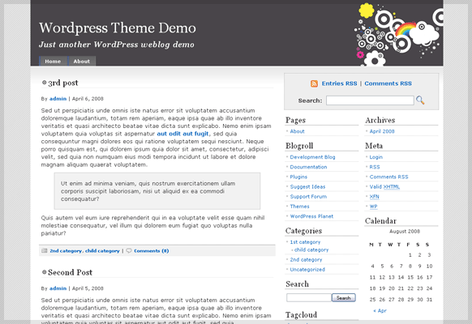Screen dimensions: 472x324
Task: Open WP link under Meta
Action: [374, 207]
